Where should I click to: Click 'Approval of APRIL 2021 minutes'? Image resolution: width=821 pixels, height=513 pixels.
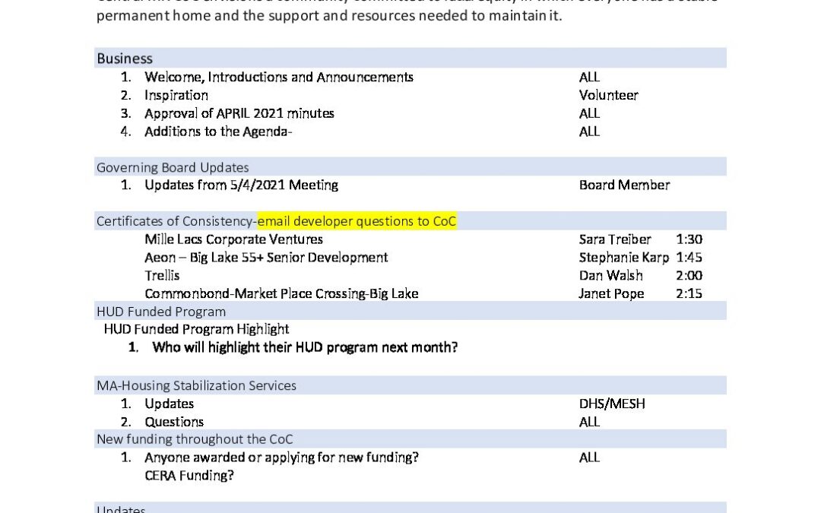(x=239, y=113)
